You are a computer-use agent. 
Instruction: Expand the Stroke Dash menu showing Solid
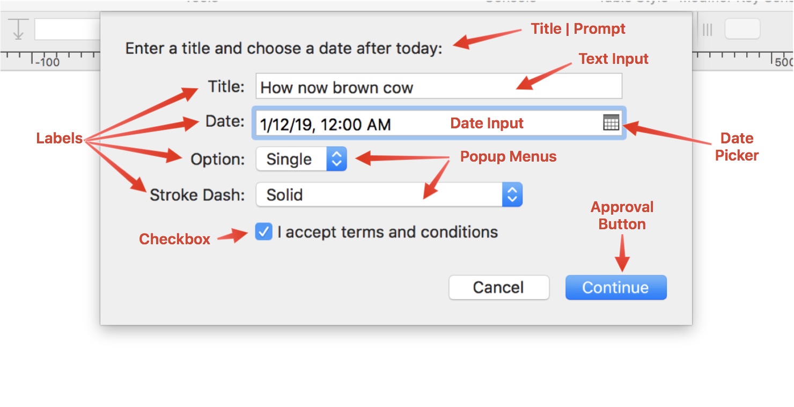[x=379, y=195]
